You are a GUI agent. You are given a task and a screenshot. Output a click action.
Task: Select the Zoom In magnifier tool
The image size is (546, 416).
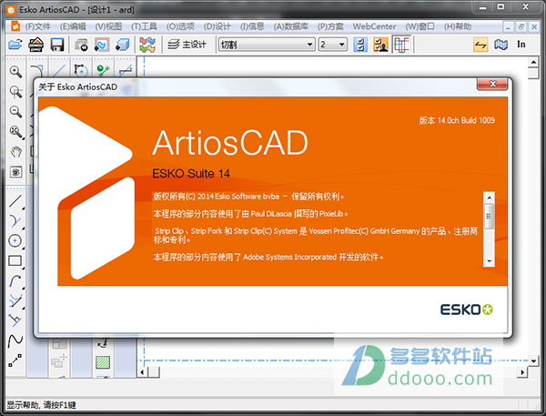coord(15,71)
